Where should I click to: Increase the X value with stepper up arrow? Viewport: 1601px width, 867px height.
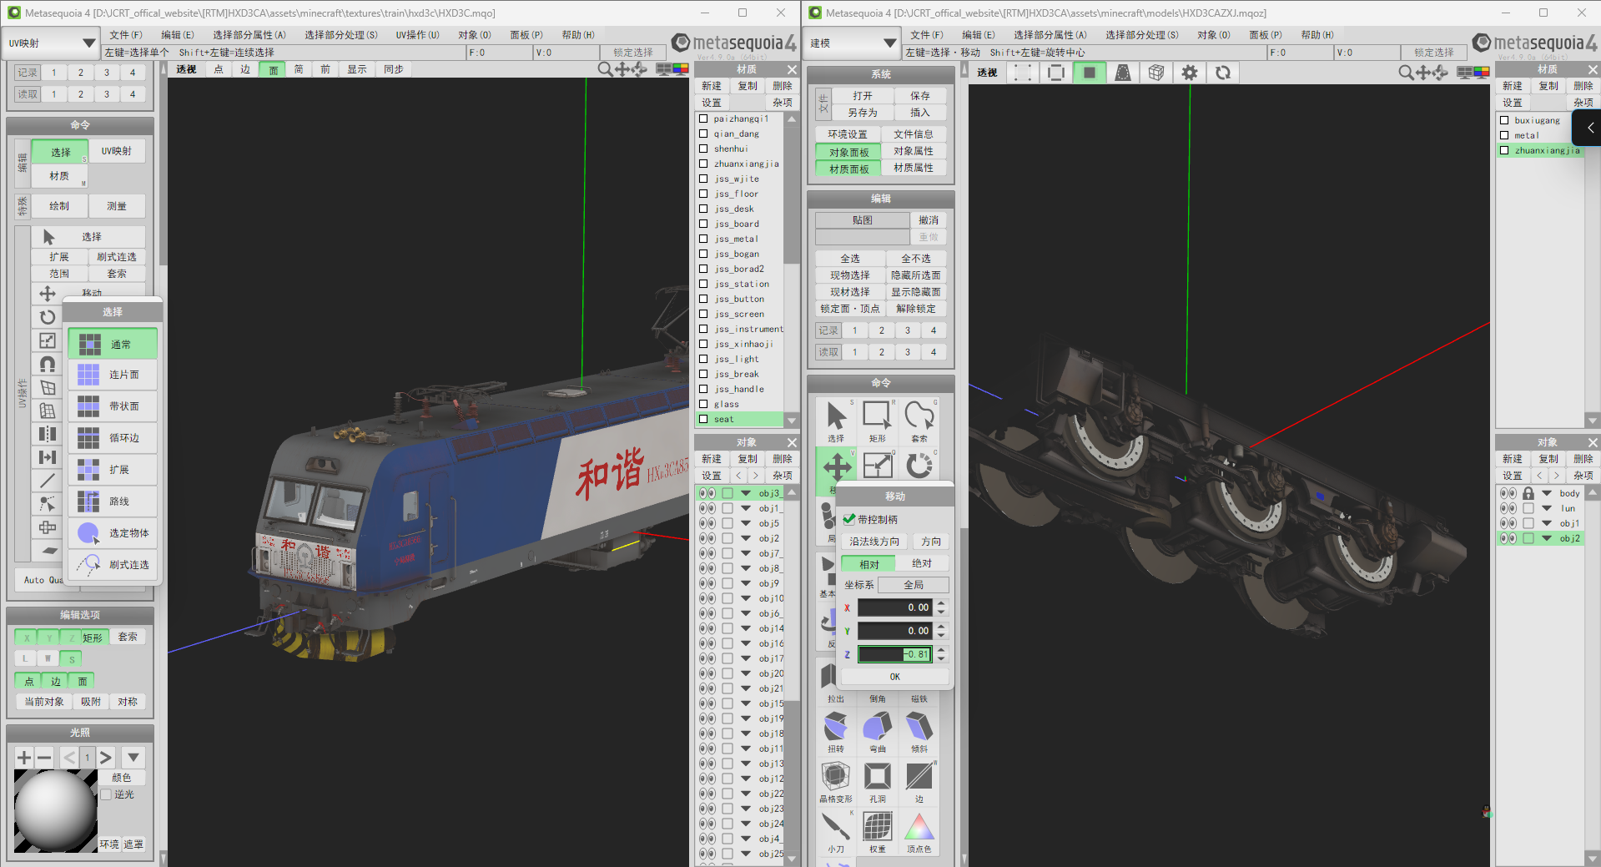941,603
